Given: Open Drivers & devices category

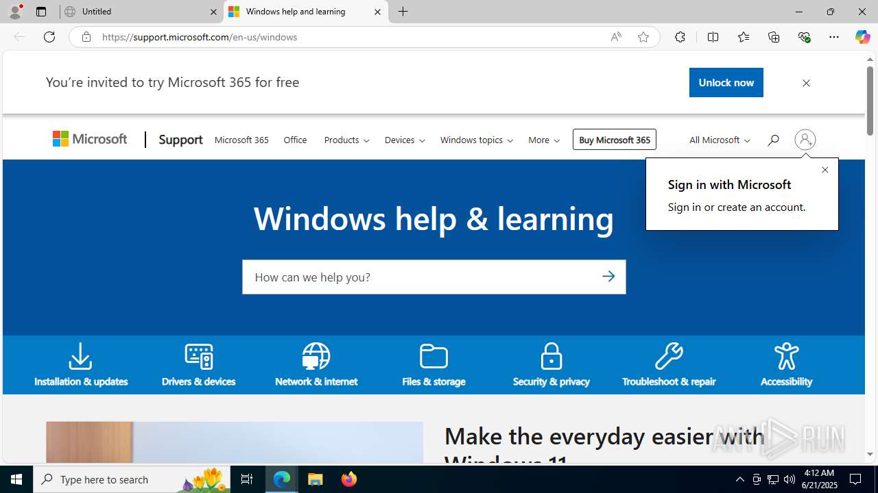Looking at the screenshot, I should [198, 365].
